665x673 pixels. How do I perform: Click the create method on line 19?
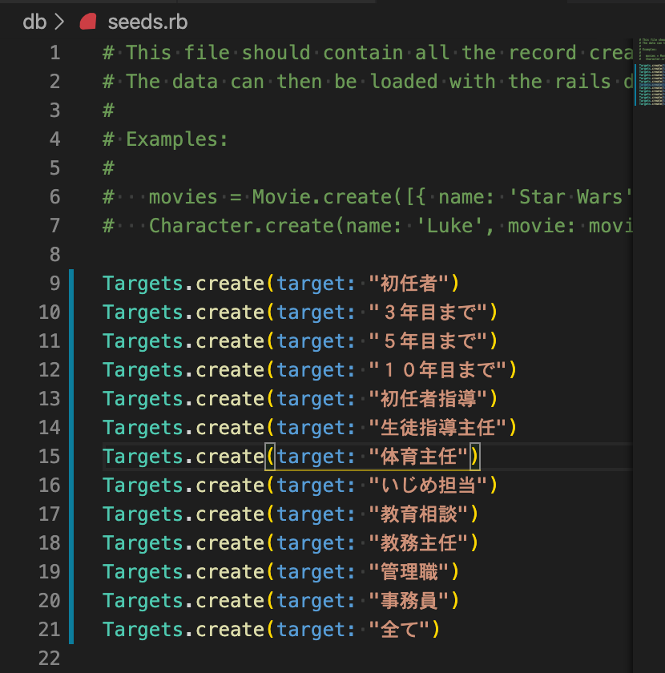230,572
